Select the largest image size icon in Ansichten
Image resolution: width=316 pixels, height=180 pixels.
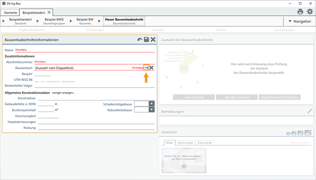point(308,133)
